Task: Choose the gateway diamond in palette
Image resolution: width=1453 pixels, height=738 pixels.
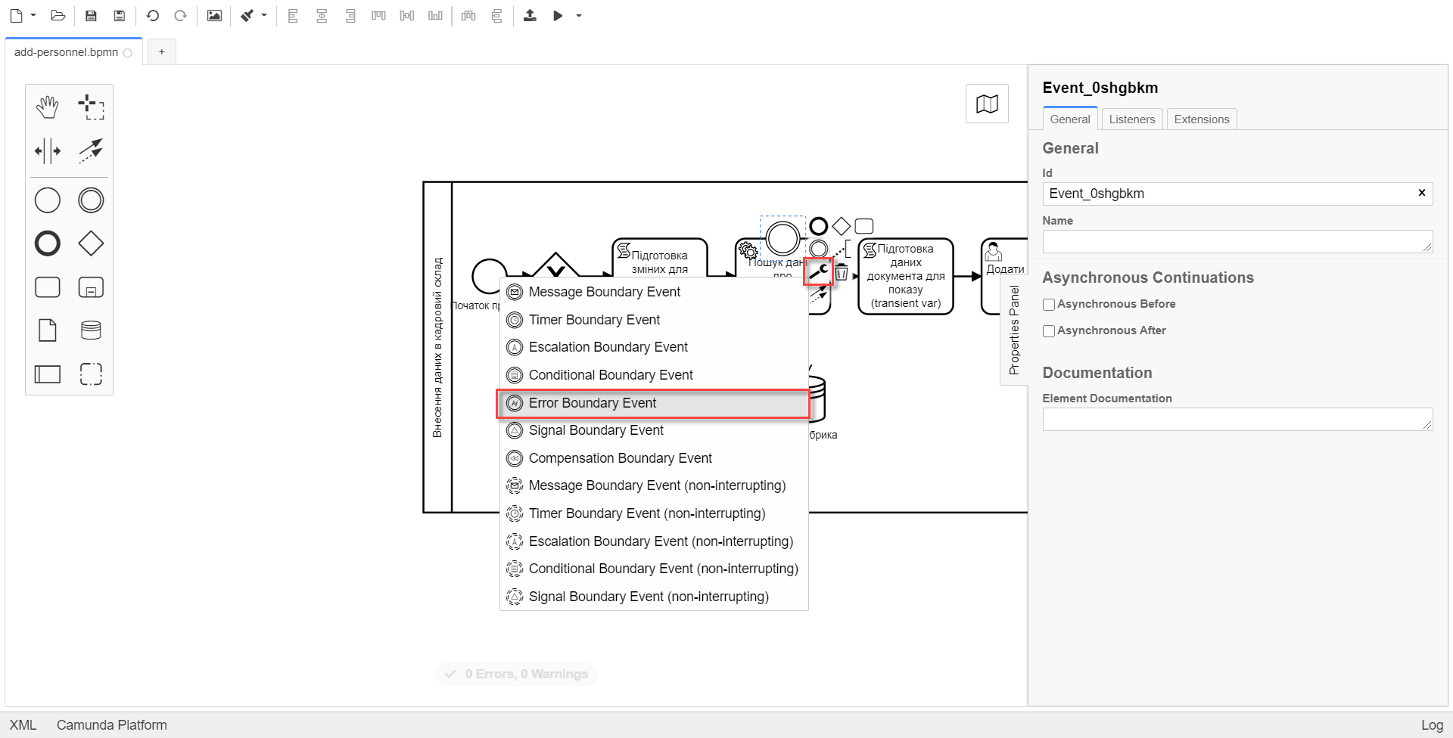Action: click(91, 243)
